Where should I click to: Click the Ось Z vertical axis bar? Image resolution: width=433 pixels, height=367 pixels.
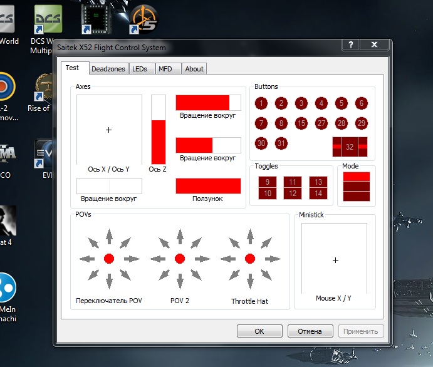pyautogui.click(x=159, y=130)
